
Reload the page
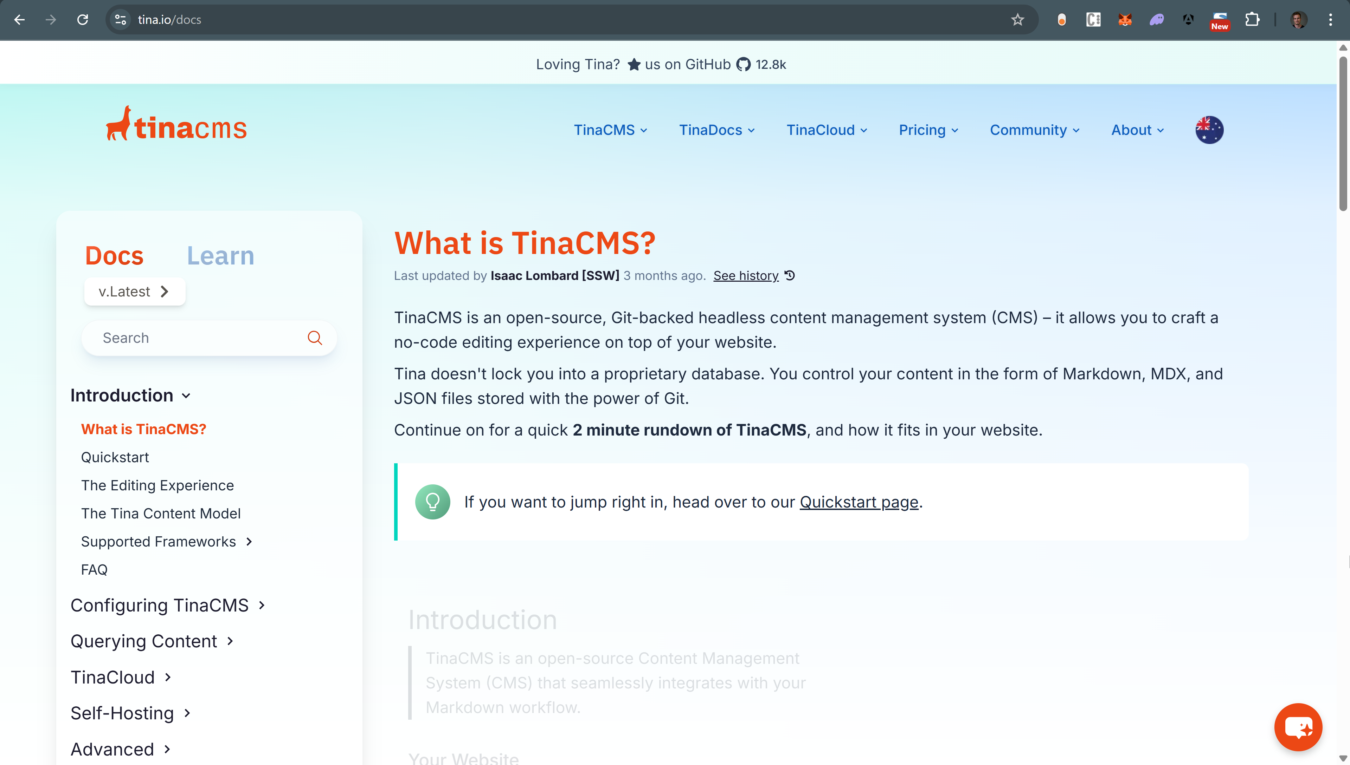(83, 20)
